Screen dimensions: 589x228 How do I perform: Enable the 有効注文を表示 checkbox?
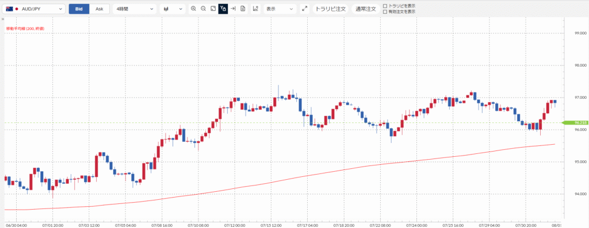click(x=385, y=11)
